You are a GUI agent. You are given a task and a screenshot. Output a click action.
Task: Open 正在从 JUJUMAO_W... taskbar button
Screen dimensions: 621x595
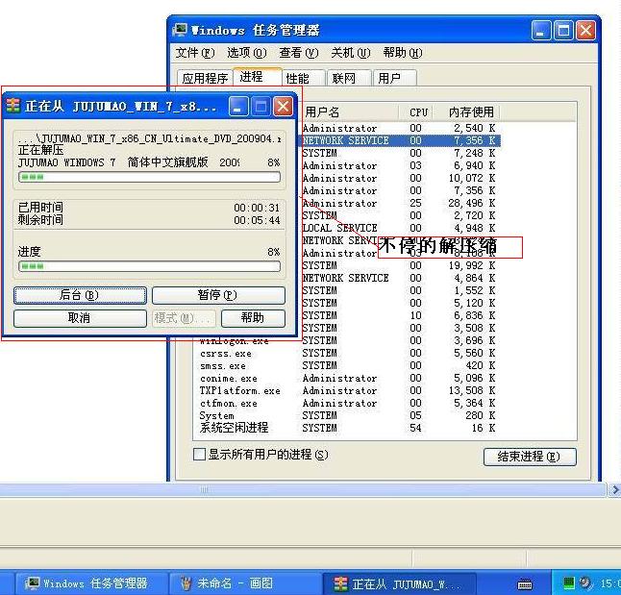(398, 583)
